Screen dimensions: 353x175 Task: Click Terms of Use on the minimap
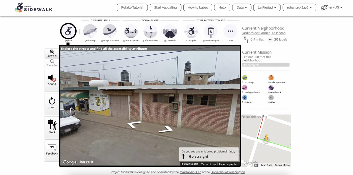click(282, 165)
